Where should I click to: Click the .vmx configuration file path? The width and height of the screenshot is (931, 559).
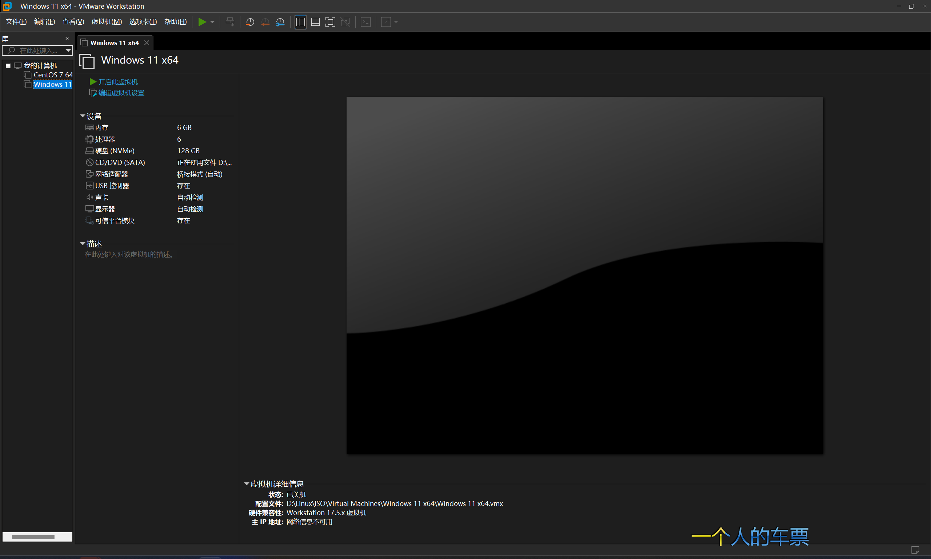click(395, 504)
